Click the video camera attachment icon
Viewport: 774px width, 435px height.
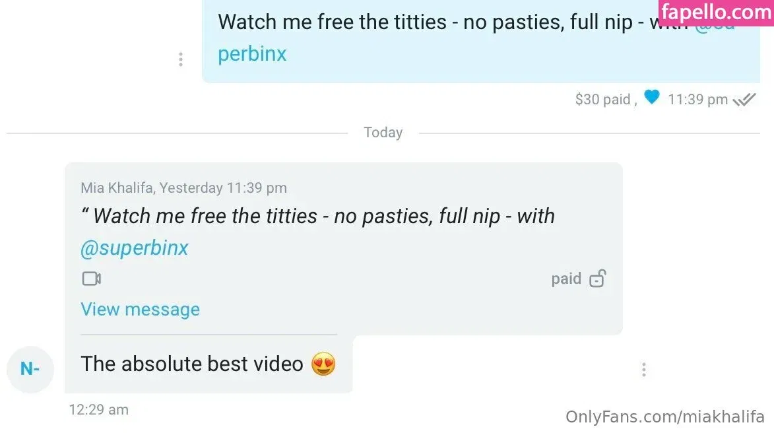click(92, 279)
